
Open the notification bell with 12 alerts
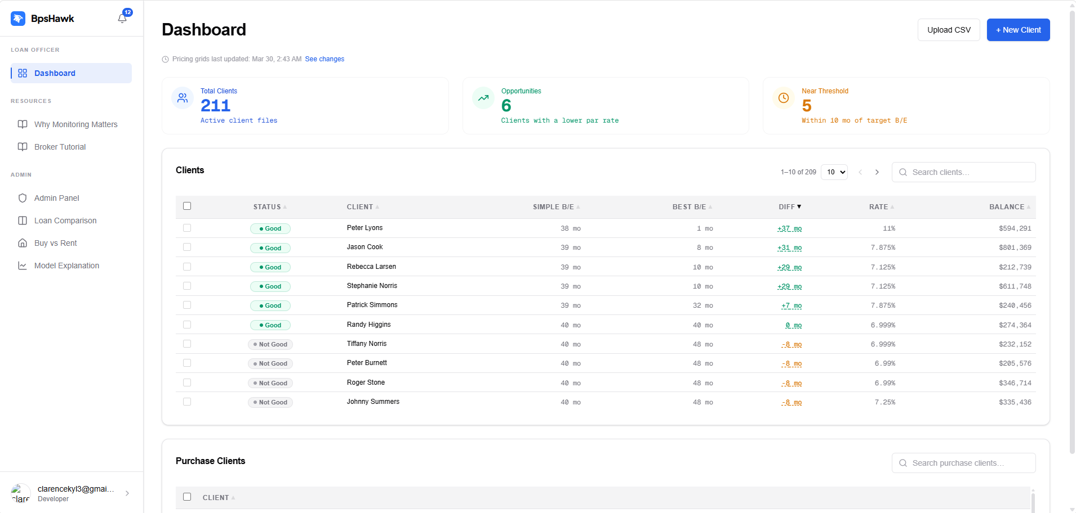(122, 18)
